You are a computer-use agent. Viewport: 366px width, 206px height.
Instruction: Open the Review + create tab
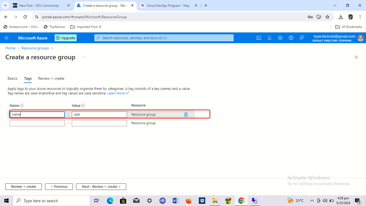(51, 79)
